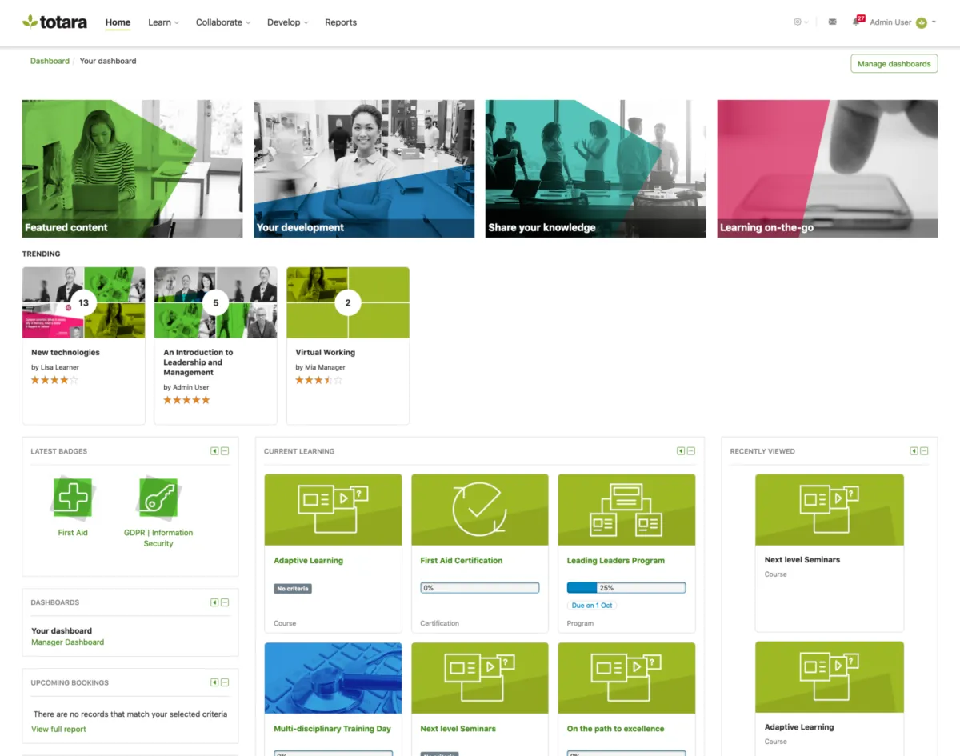Click the No criteria label on Adaptive Learning

[x=292, y=589]
